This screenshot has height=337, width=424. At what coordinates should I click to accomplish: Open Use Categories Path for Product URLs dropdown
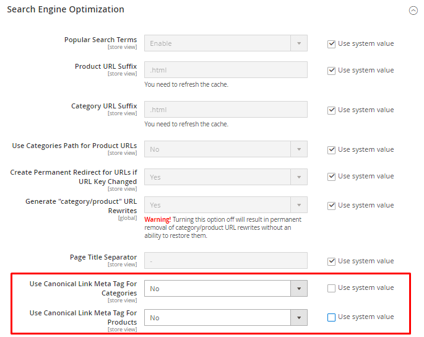click(225, 149)
